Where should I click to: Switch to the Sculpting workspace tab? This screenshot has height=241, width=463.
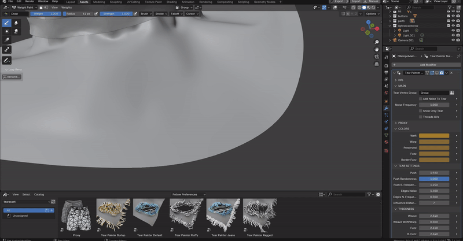click(116, 2)
